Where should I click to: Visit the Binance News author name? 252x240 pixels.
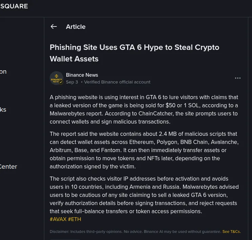82,75
